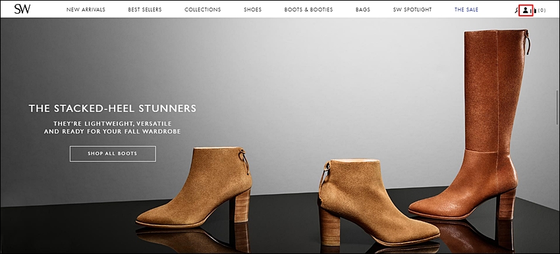Expand the Collections navigation menu

coord(202,10)
